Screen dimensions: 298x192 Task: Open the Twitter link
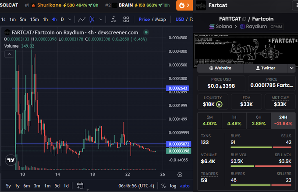(266, 68)
